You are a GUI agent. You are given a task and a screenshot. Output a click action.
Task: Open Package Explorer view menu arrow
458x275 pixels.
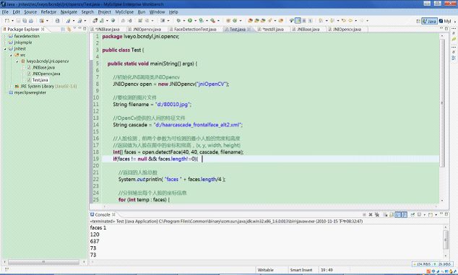click(x=74, y=28)
